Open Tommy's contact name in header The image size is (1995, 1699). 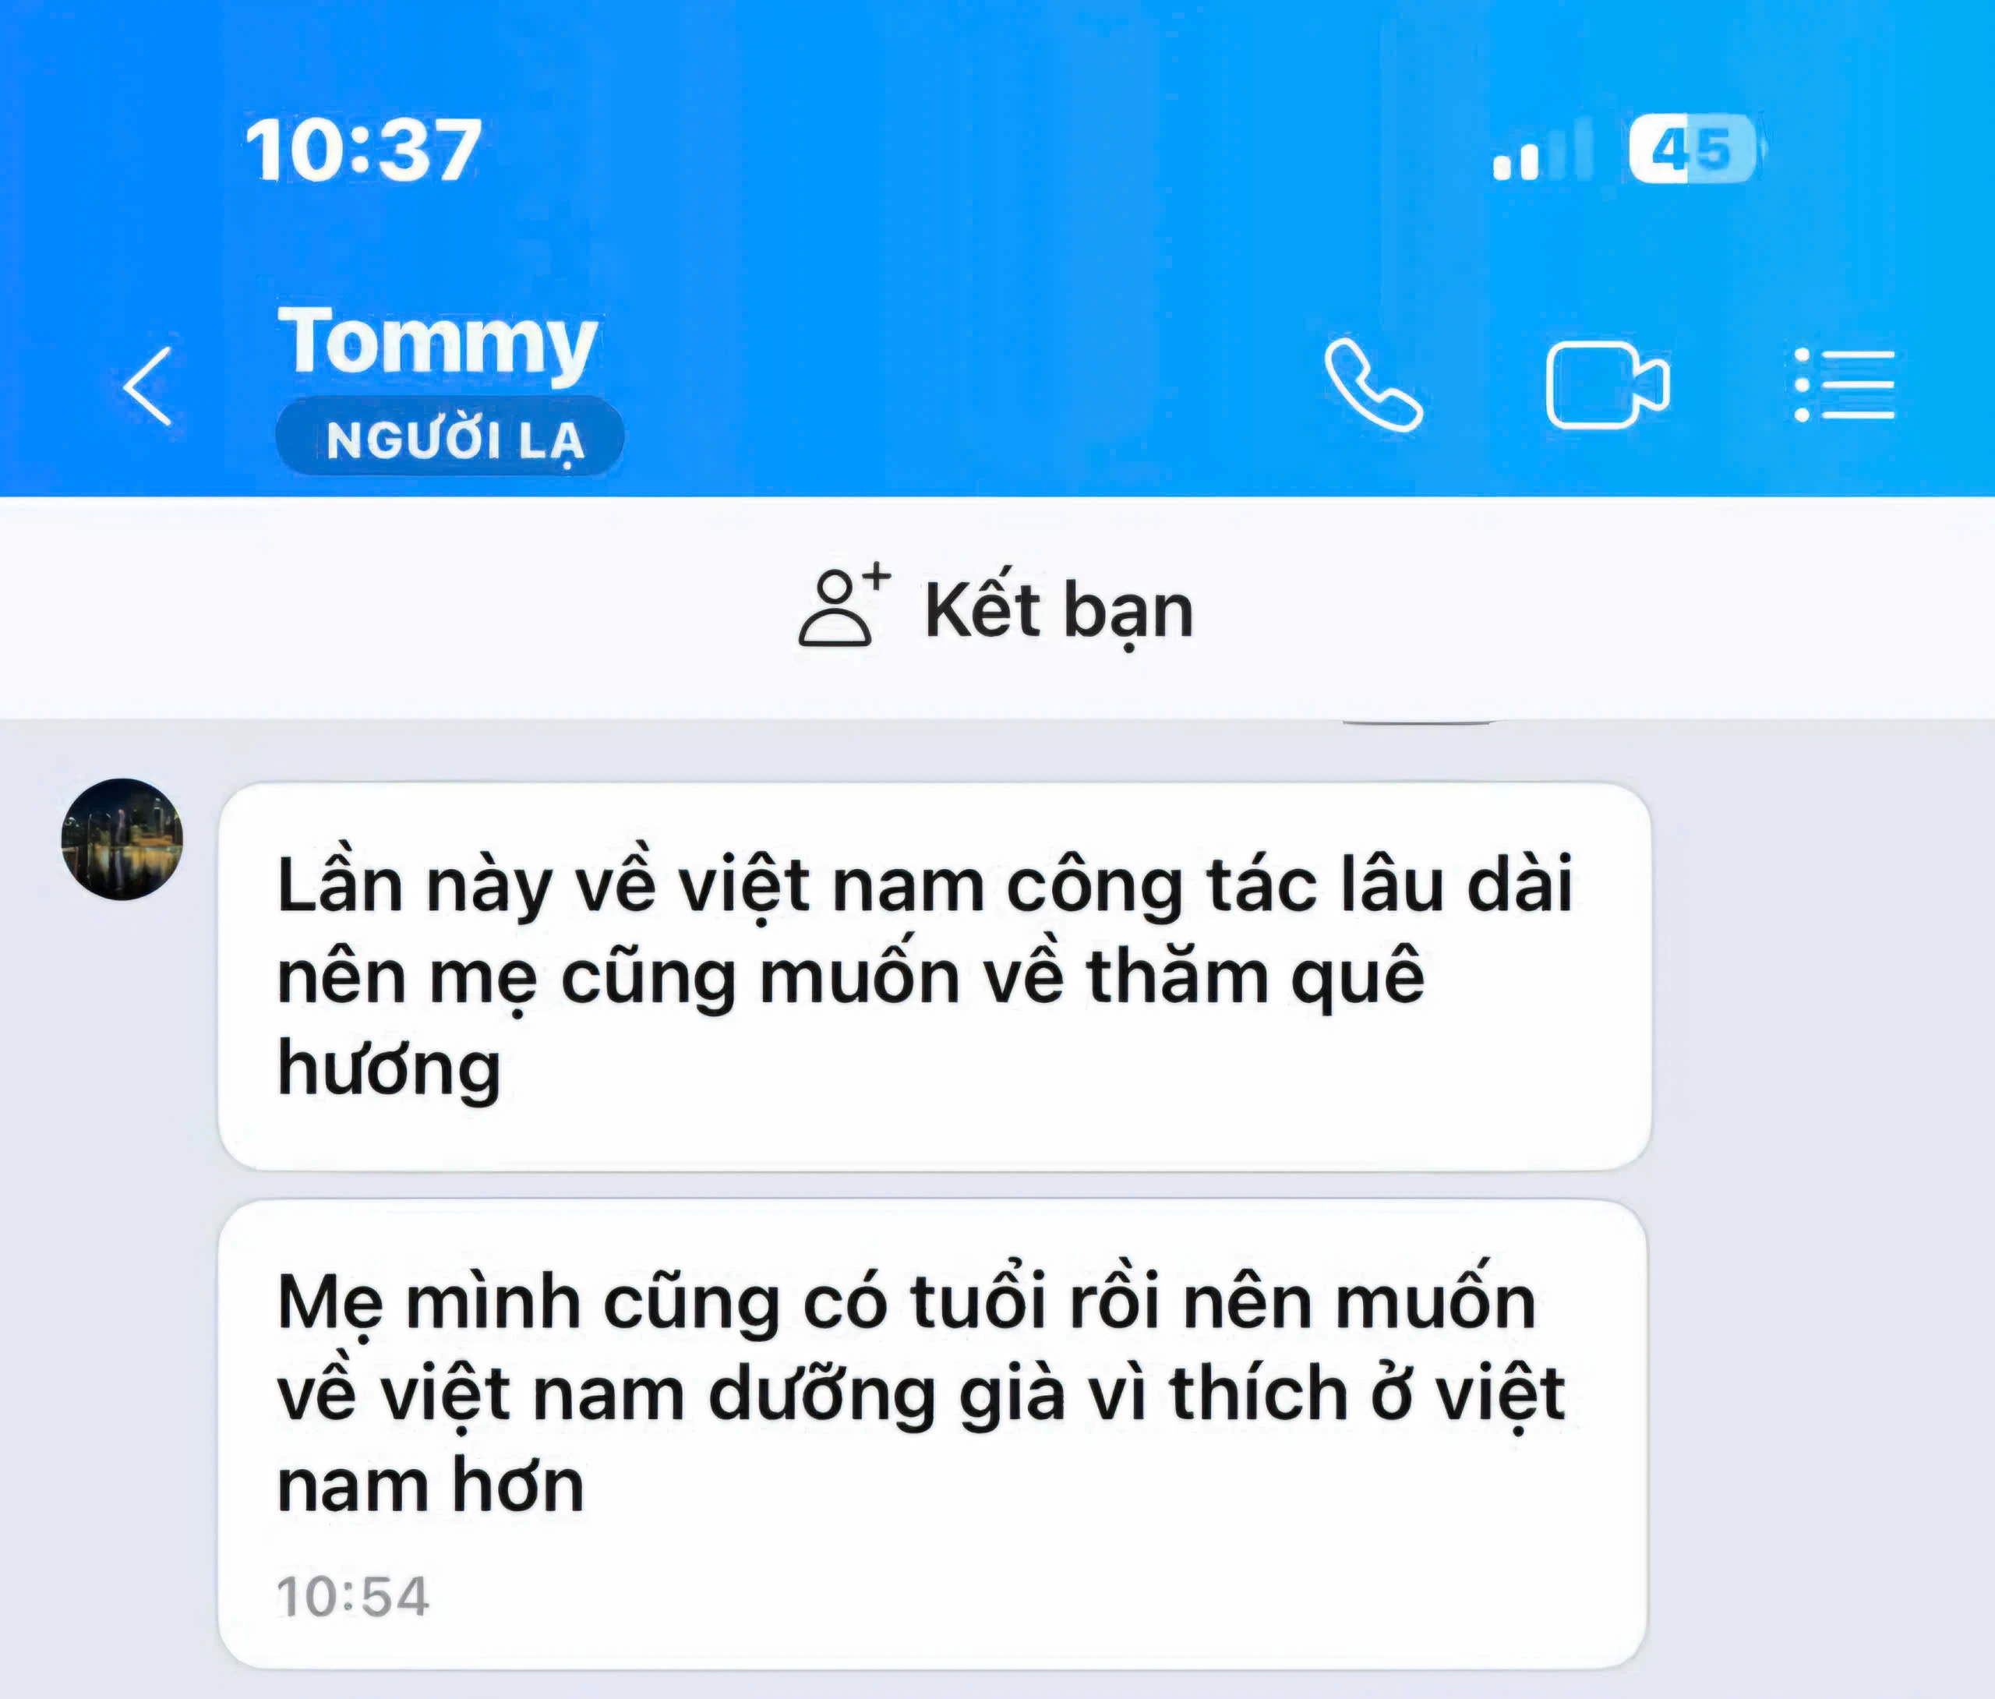[x=438, y=341]
